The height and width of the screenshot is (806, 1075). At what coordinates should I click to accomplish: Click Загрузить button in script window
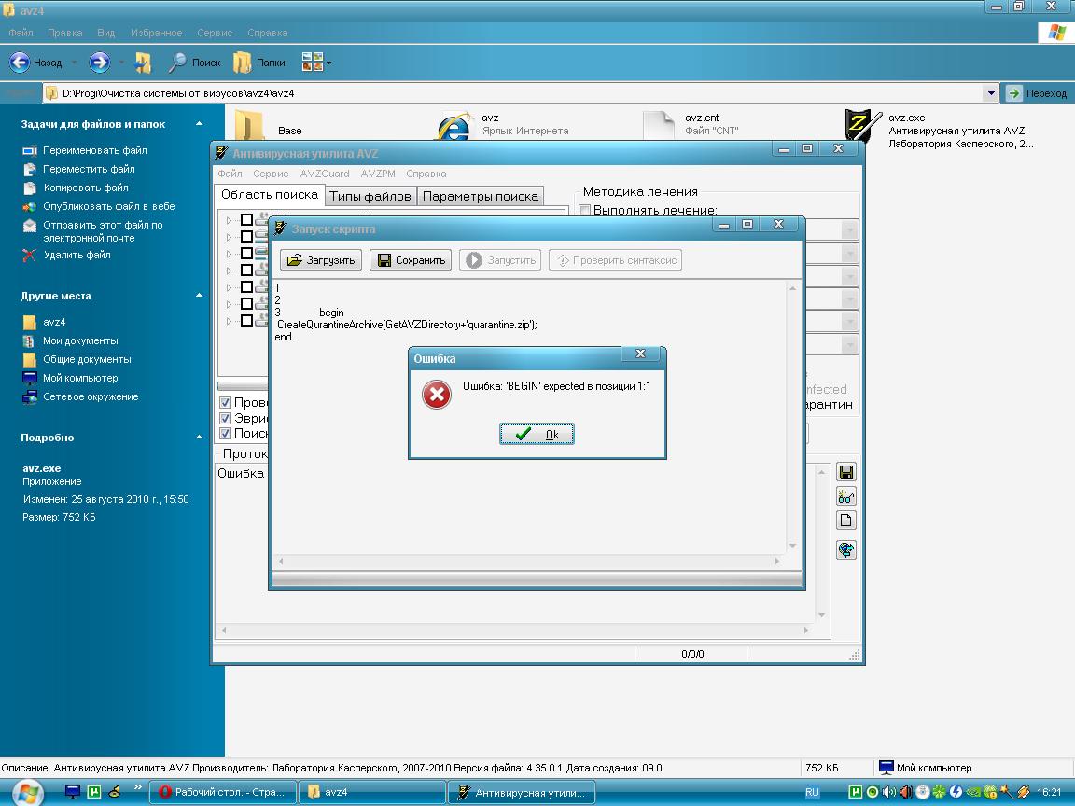(321, 259)
